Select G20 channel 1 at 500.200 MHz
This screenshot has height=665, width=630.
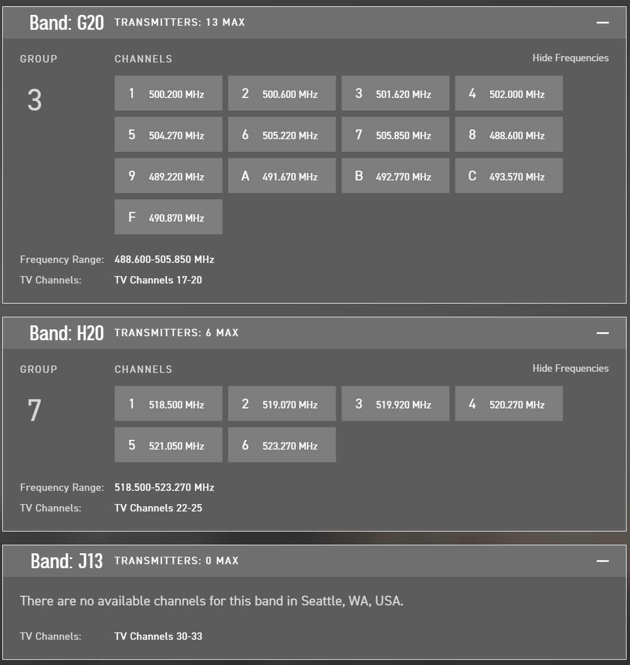click(168, 93)
